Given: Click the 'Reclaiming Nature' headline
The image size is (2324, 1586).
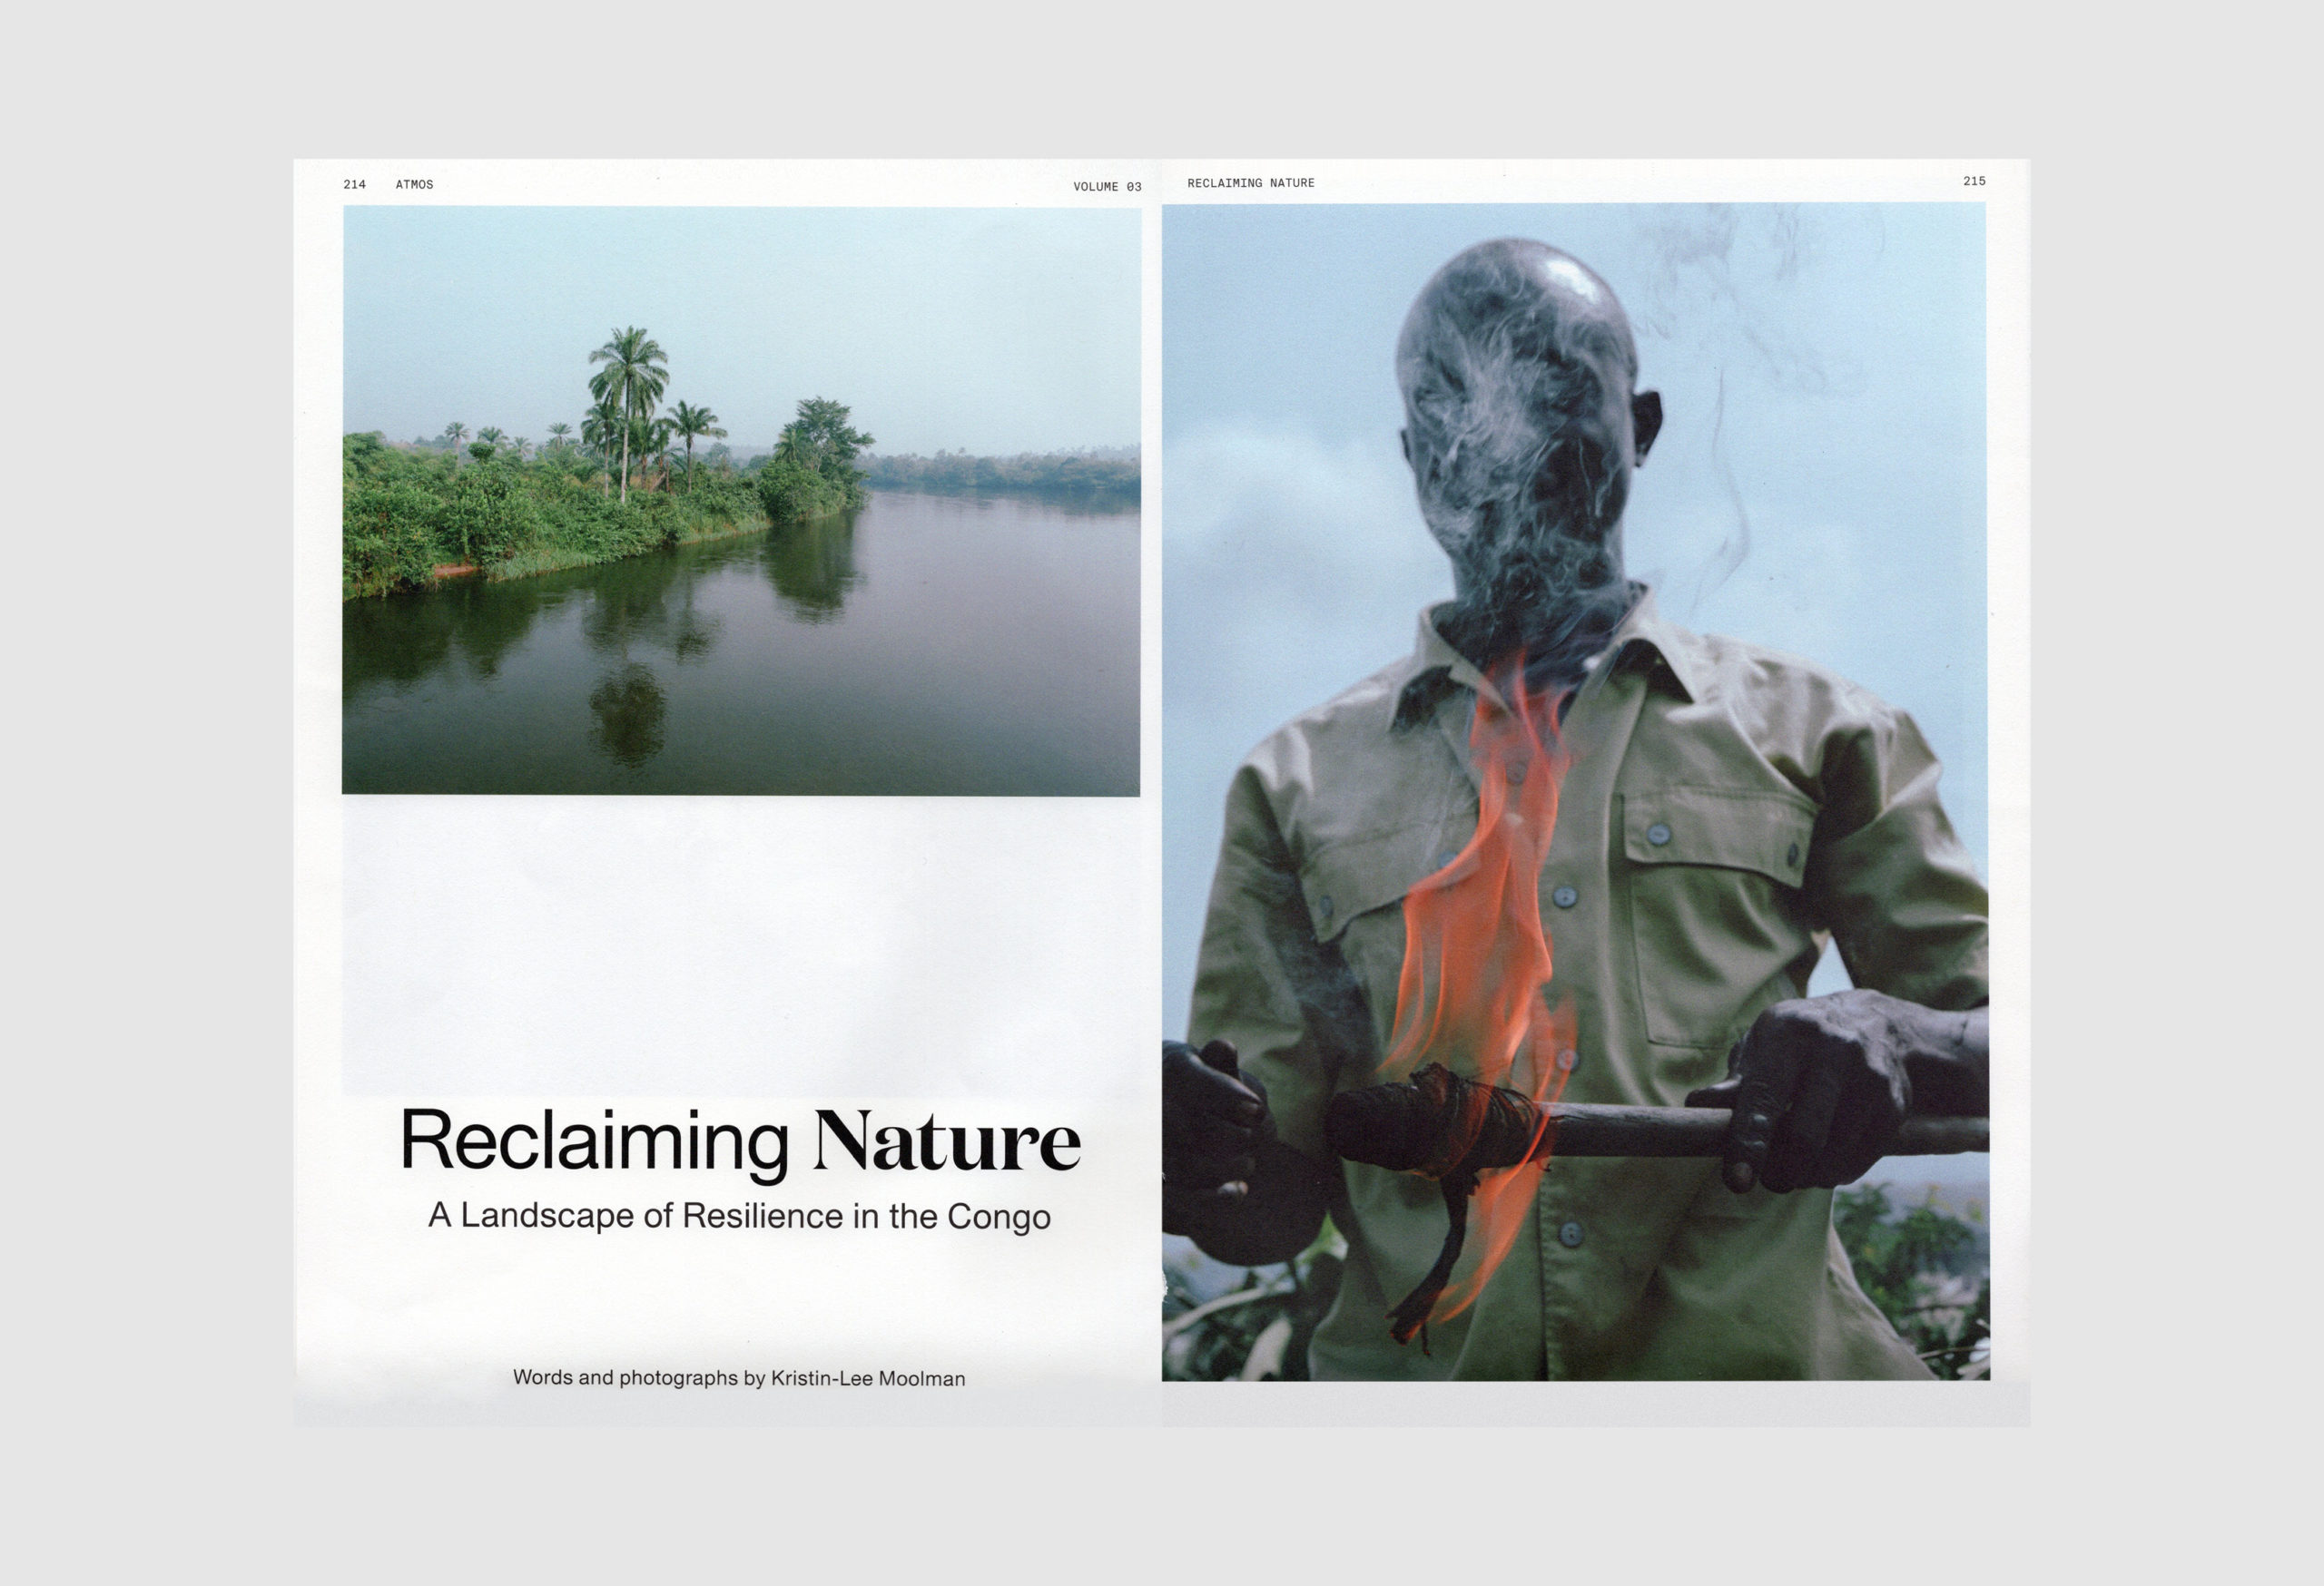Looking at the screenshot, I should tap(740, 1141).
